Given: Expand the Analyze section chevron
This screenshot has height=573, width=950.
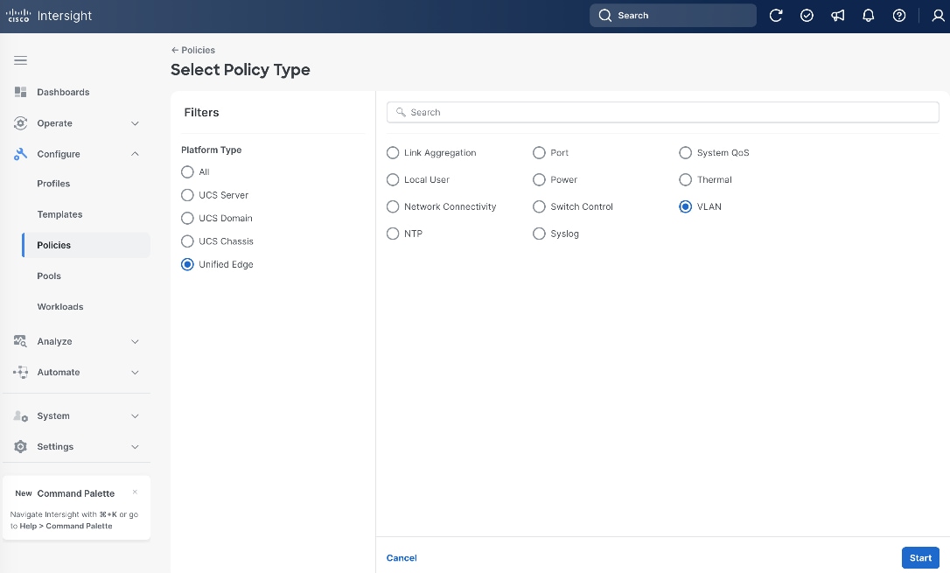Looking at the screenshot, I should (135, 342).
